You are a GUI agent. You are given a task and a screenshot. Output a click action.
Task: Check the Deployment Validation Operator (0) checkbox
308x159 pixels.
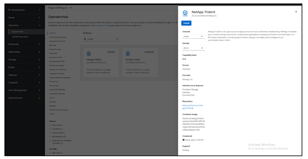point(50,141)
